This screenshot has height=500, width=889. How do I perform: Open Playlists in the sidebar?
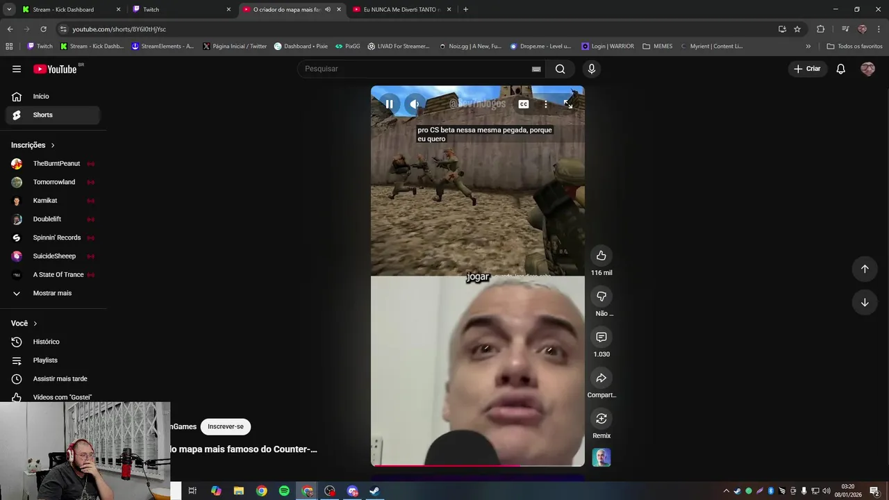(53, 360)
